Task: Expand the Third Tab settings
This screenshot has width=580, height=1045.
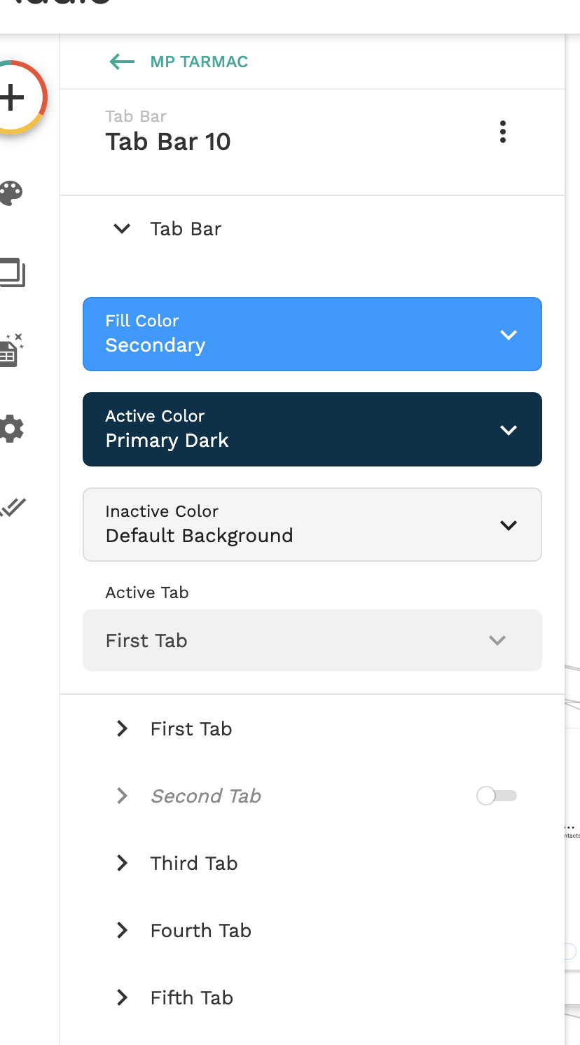Action: (122, 864)
